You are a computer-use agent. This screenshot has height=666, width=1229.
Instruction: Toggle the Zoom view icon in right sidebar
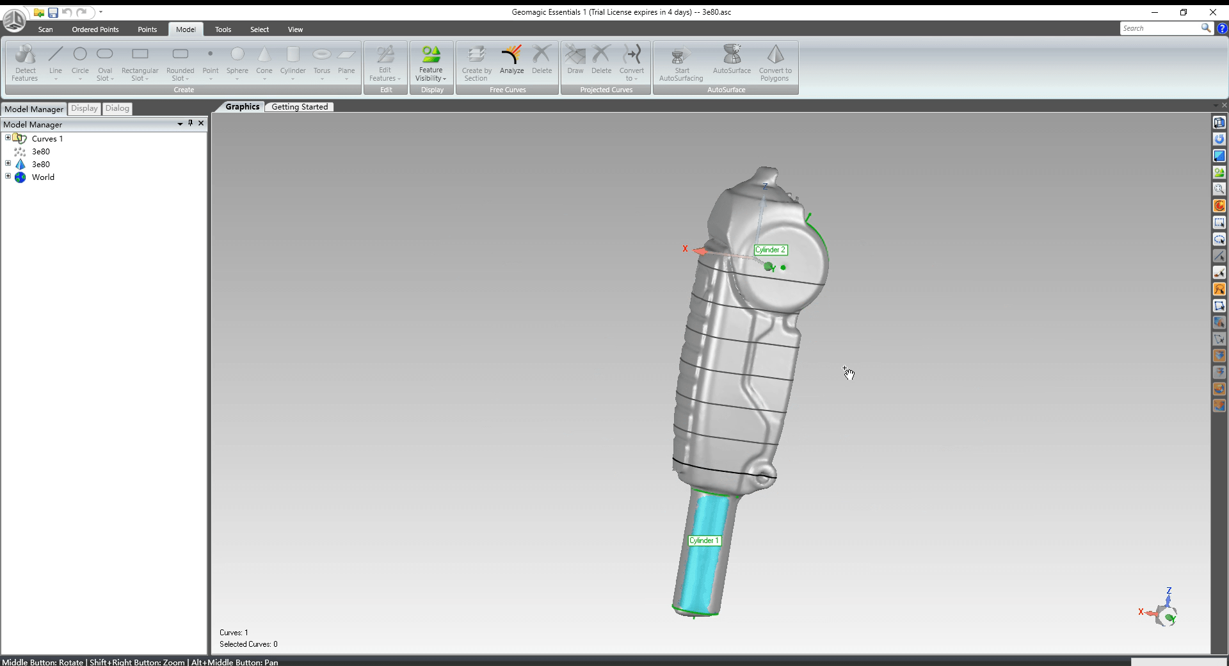1219,189
